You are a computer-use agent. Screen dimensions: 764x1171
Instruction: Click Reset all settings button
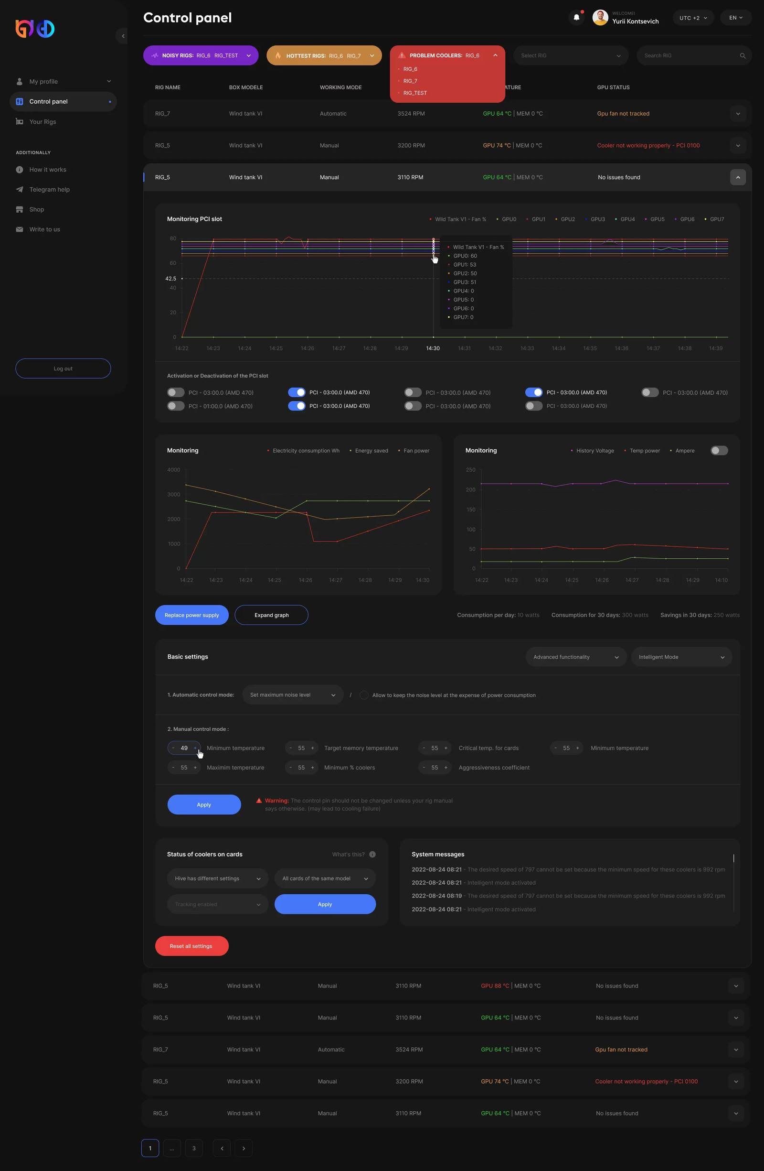pyautogui.click(x=192, y=946)
